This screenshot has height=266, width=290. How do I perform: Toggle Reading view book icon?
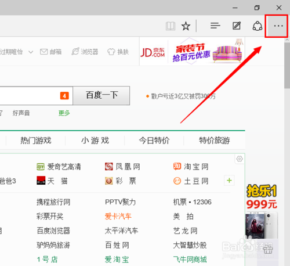coord(171,26)
